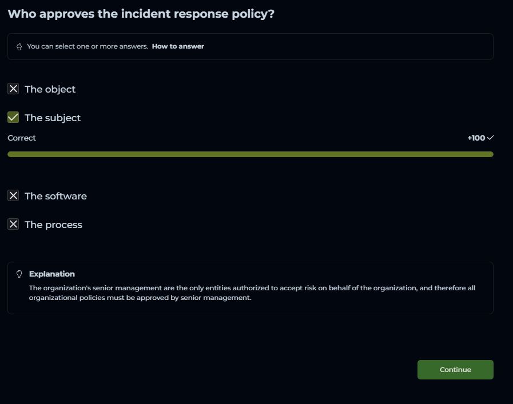Viewport: 513px width, 404px height.
Task: Click the explanation paragraph about senior management
Action: coord(252,293)
